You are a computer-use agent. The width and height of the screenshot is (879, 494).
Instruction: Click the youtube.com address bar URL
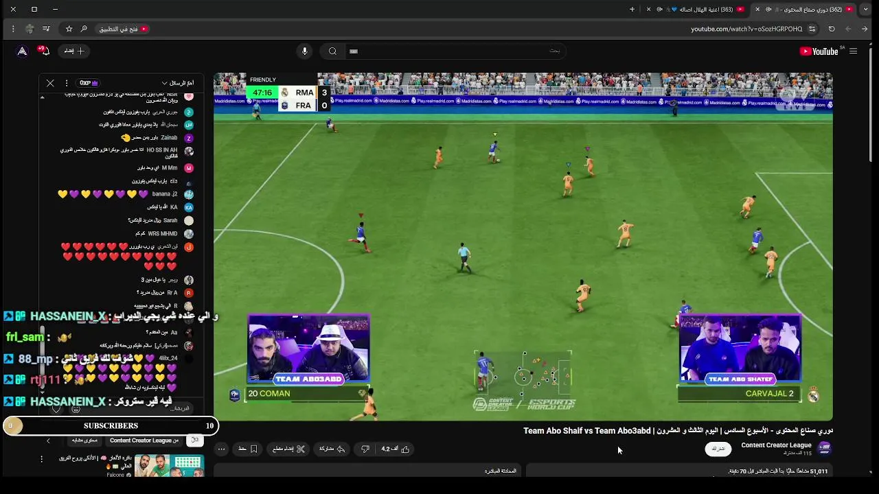click(x=746, y=29)
